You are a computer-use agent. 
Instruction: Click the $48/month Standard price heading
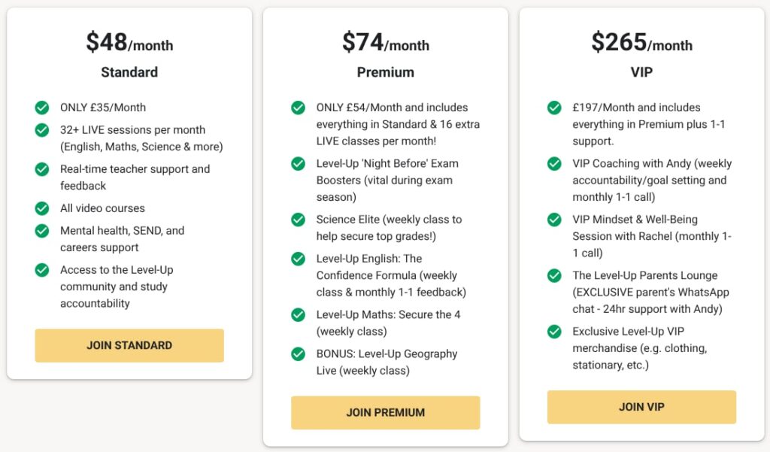click(x=129, y=43)
